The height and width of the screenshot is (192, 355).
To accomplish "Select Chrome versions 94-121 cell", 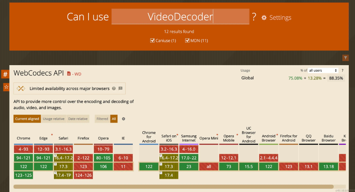I will (24, 158).
